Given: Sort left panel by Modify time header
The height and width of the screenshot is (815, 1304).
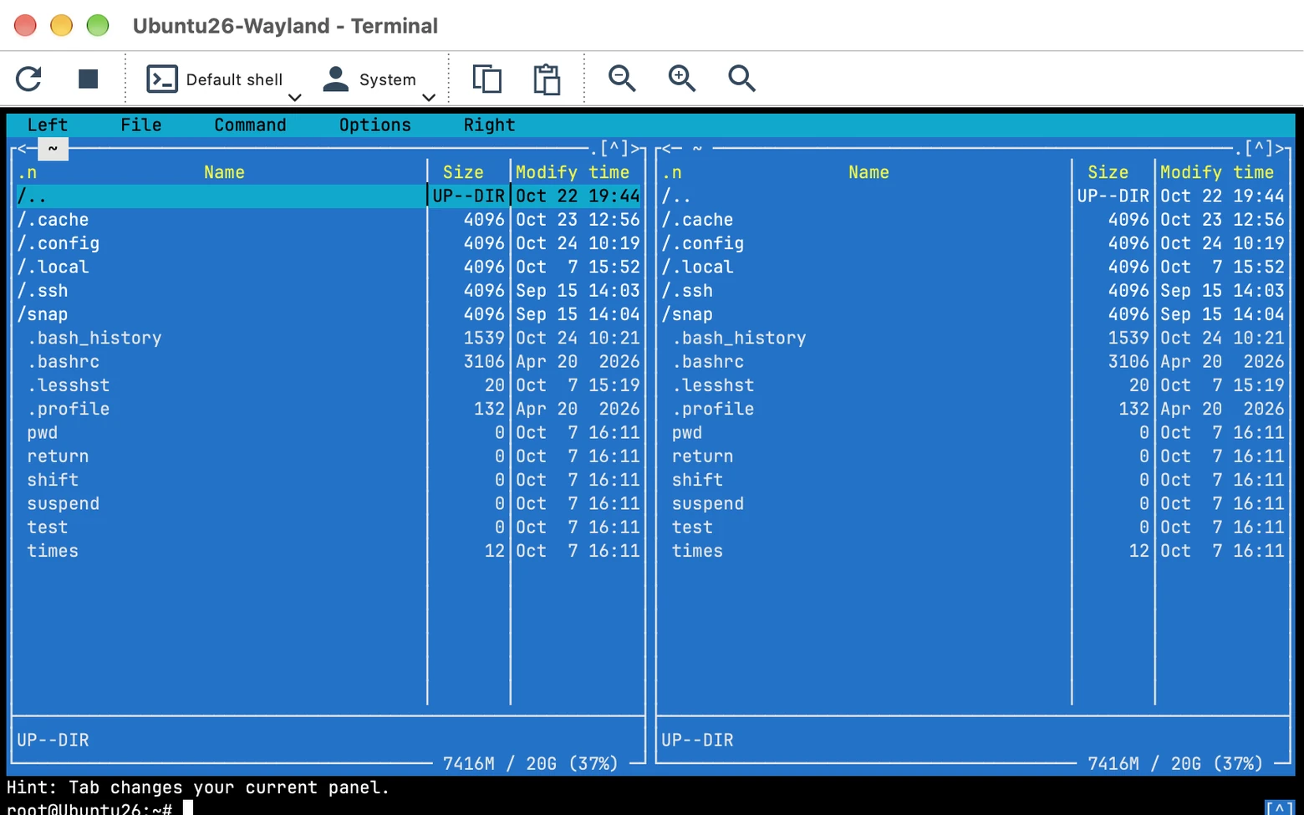Looking at the screenshot, I should pyautogui.click(x=573, y=173).
